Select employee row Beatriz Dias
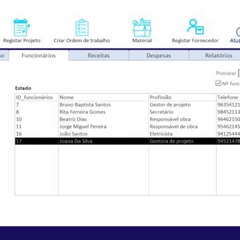Screen dimensions: 240x240 pyautogui.click(x=127, y=119)
